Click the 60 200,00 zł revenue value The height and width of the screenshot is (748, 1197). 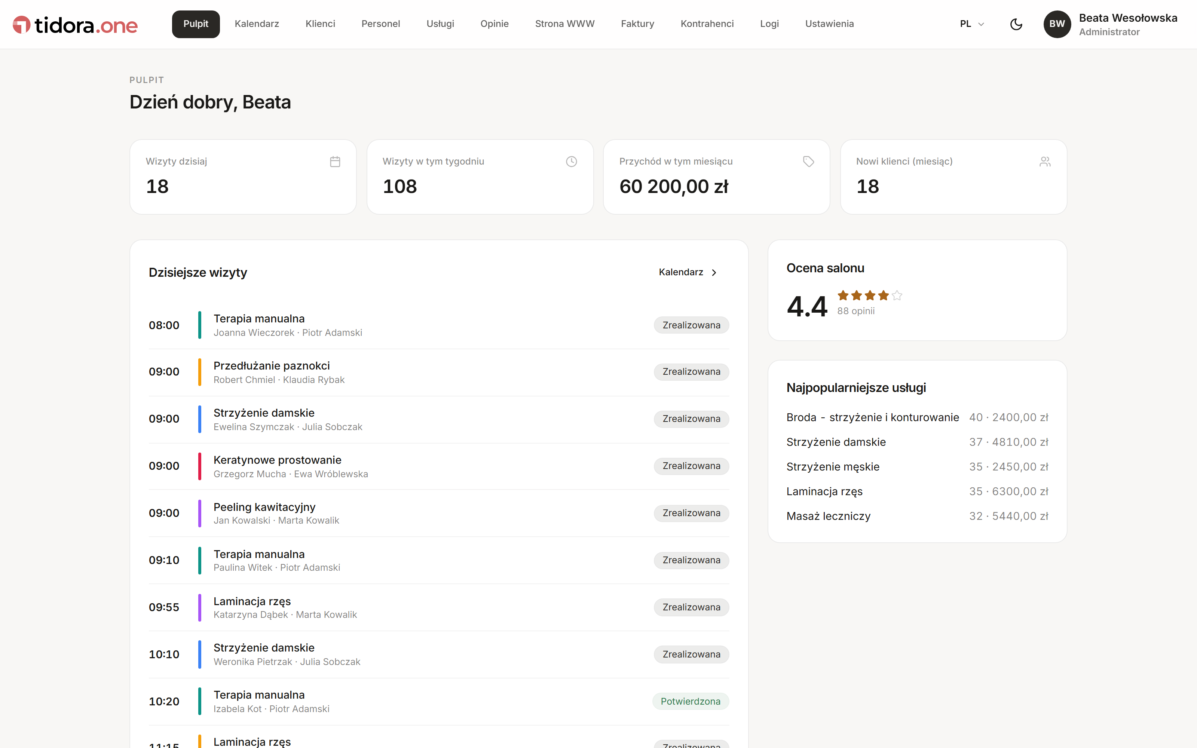(674, 187)
